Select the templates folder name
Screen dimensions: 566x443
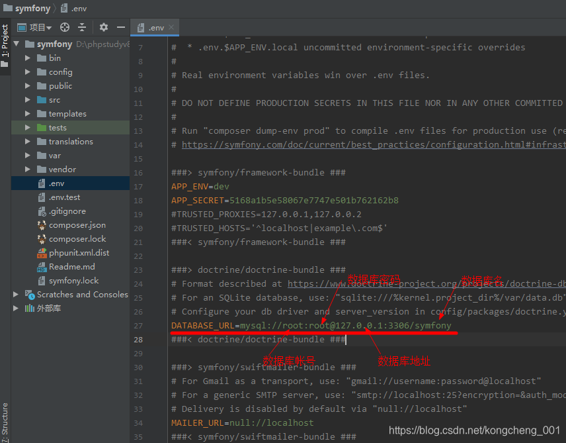click(67, 113)
